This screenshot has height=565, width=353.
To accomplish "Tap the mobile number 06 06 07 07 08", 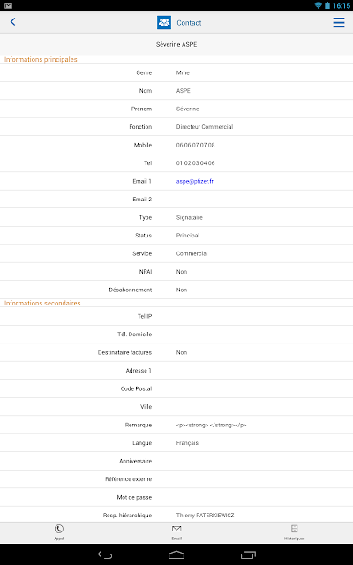I will (x=195, y=145).
